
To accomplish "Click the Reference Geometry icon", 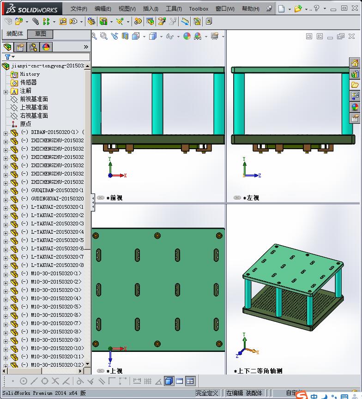I will [x=120, y=21].
